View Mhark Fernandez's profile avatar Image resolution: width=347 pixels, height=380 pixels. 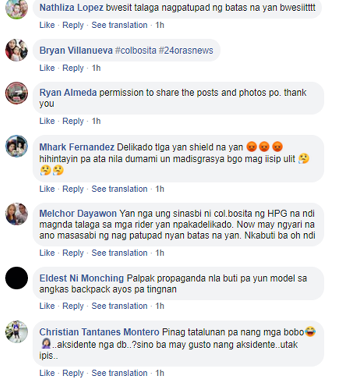[17, 146]
